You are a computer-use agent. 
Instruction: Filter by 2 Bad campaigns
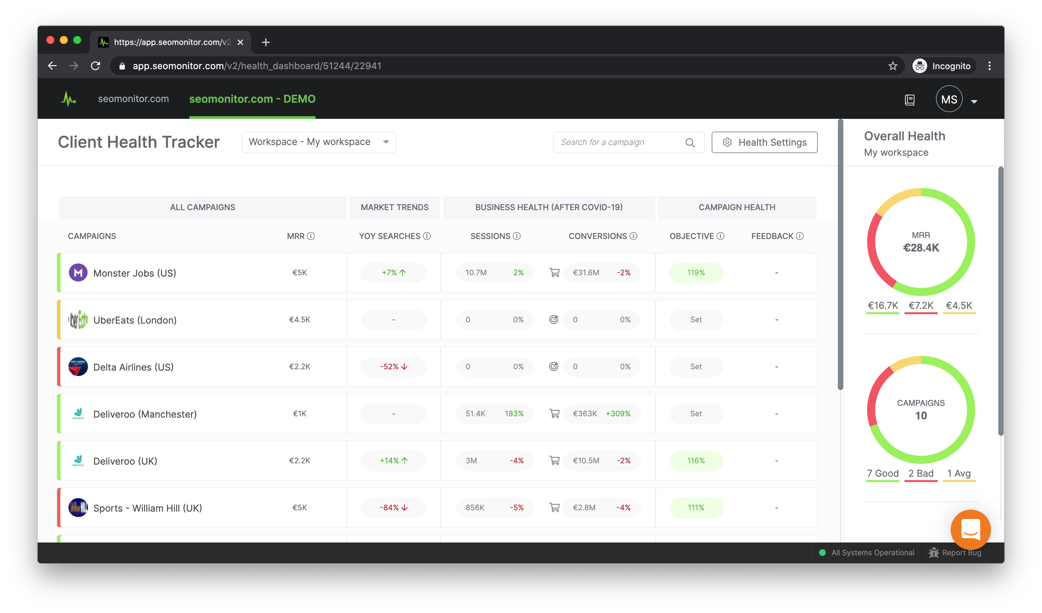coord(921,474)
